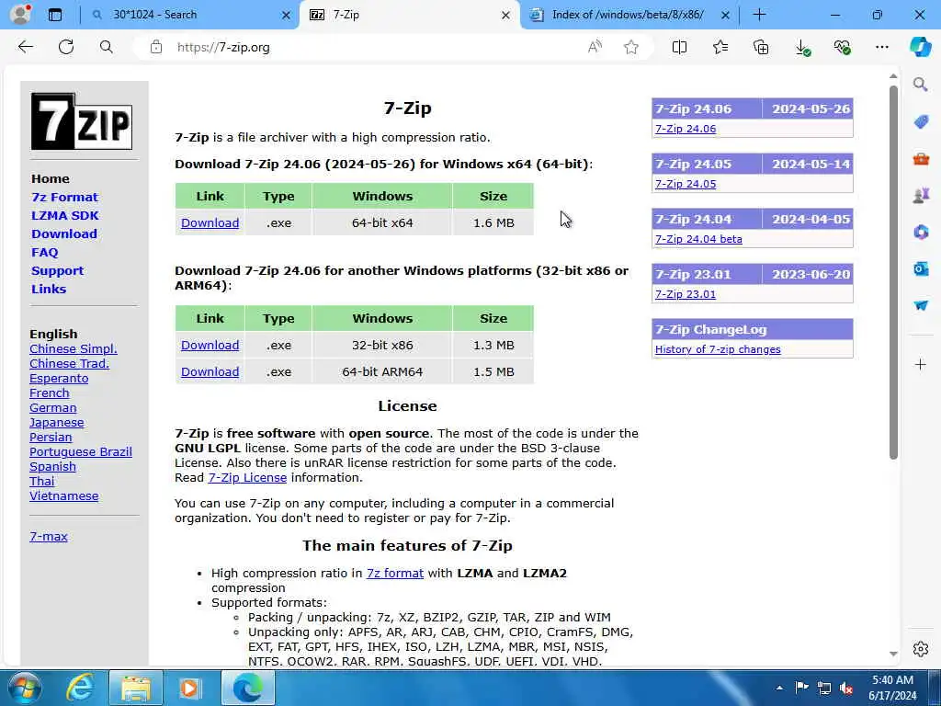Screen dimensions: 941x706
Task: Switch language to Vietnamese
Action: [63, 495]
